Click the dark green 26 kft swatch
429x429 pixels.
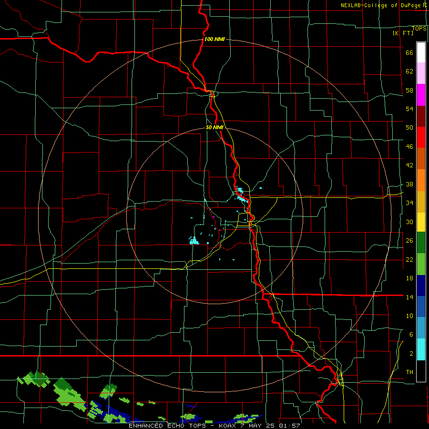point(421,243)
